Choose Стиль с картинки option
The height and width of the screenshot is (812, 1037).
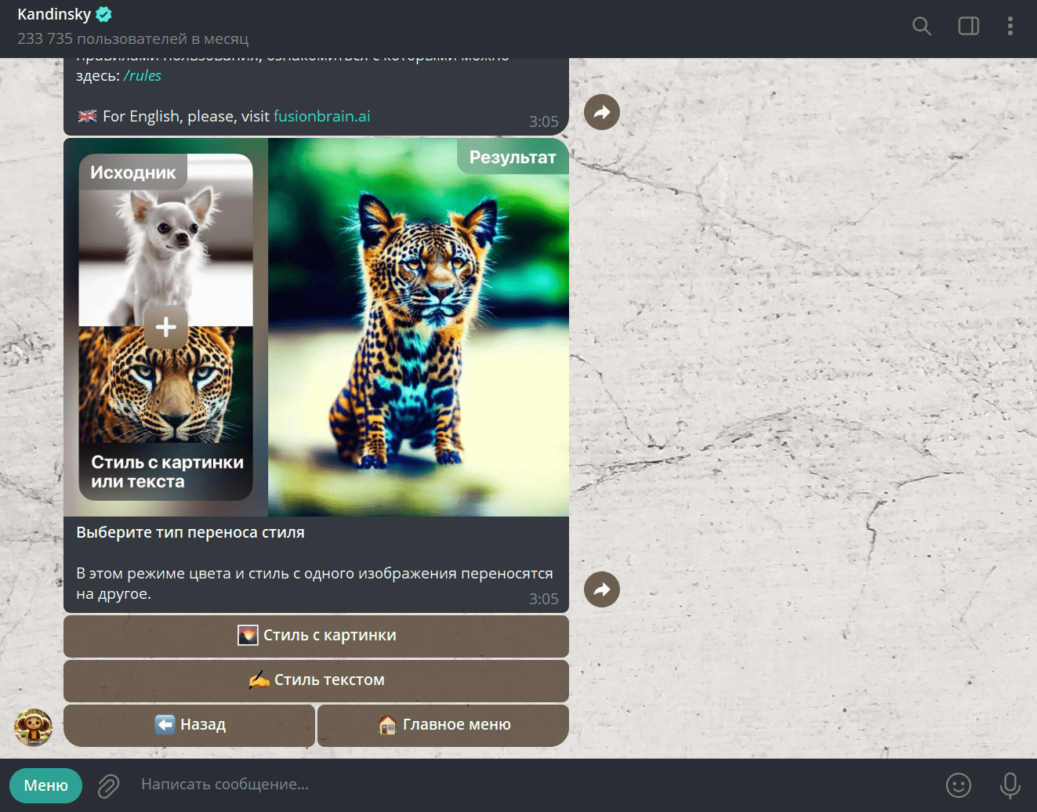316,636
